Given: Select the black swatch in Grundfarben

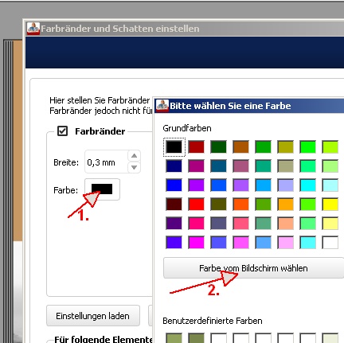Looking at the screenshot, I should click(x=174, y=146).
